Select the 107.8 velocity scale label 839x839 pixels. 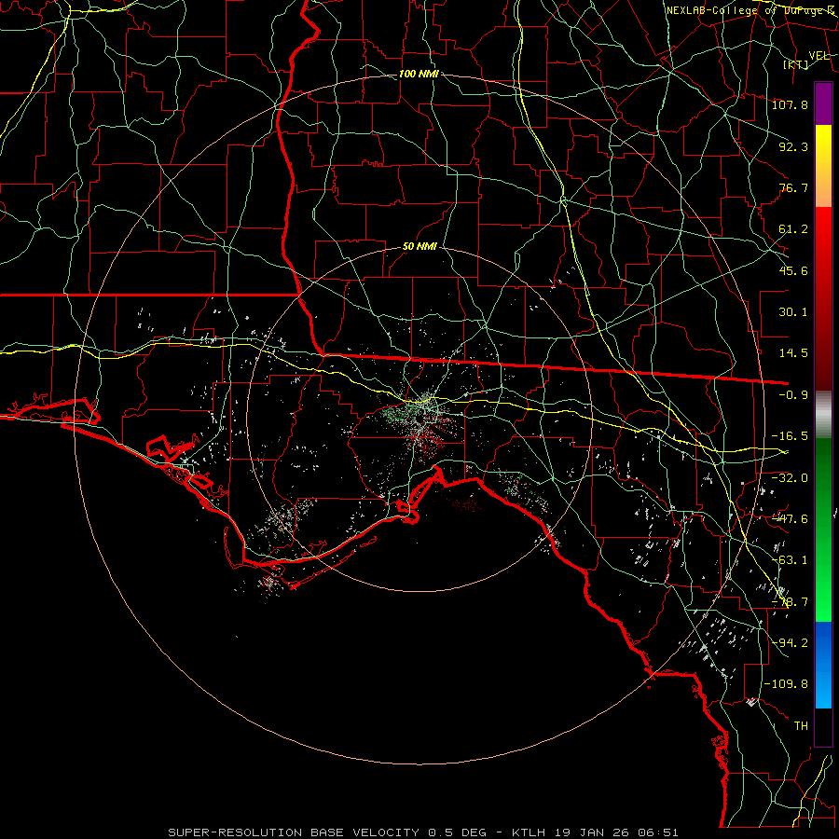790,104
